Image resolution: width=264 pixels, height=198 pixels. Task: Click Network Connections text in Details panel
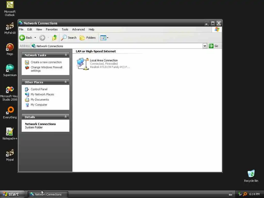[40, 124]
